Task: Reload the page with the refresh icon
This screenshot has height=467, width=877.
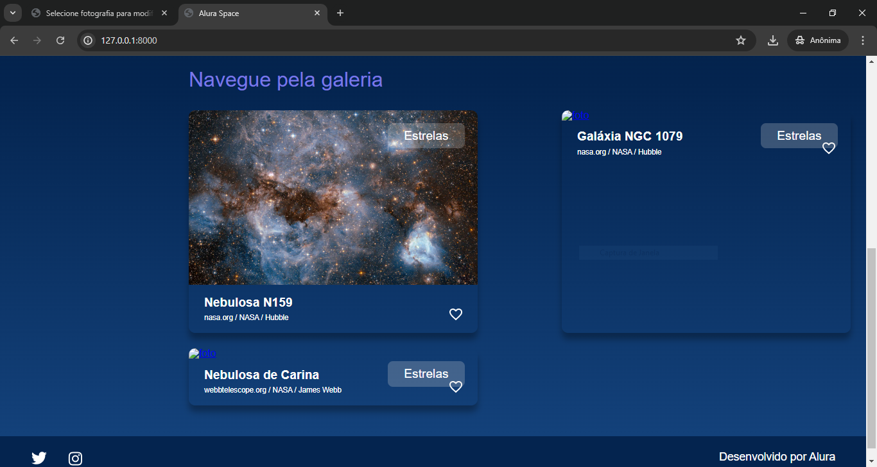Action: pos(60,40)
